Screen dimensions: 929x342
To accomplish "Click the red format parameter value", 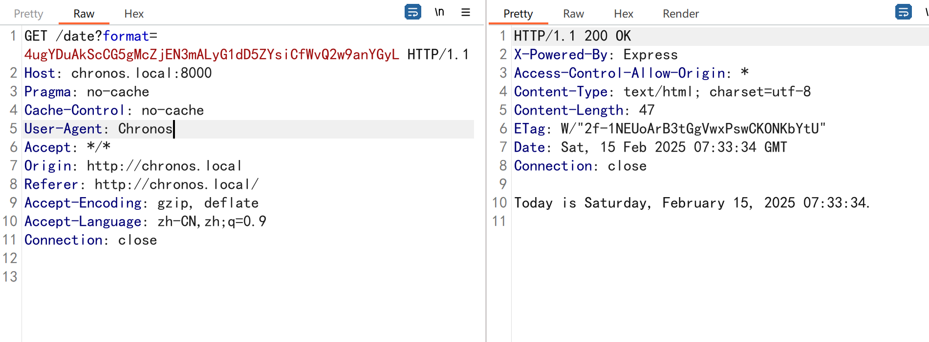I will pos(211,55).
